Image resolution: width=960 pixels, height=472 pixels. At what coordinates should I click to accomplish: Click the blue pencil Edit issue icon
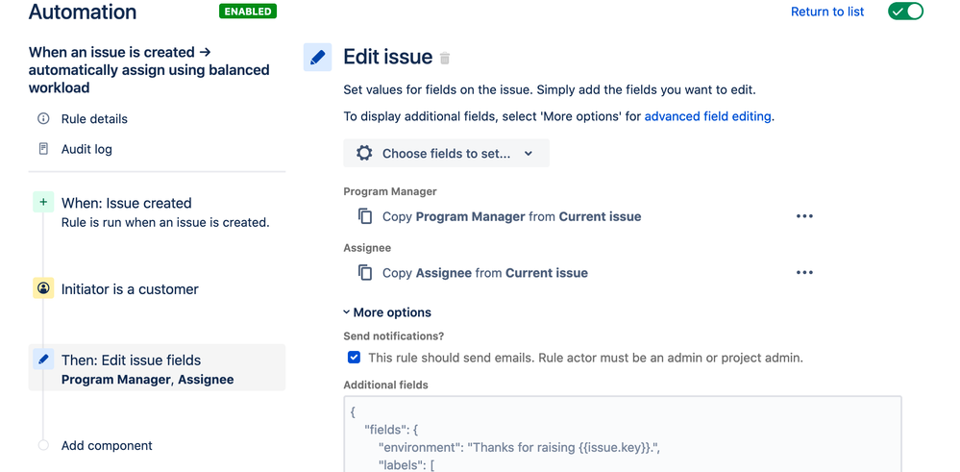tap(318, 57)
